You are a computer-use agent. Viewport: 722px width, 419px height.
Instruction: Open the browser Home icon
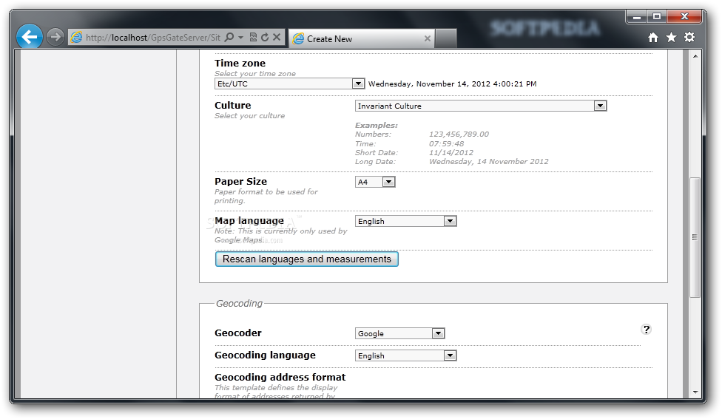(x=653, y=37)
